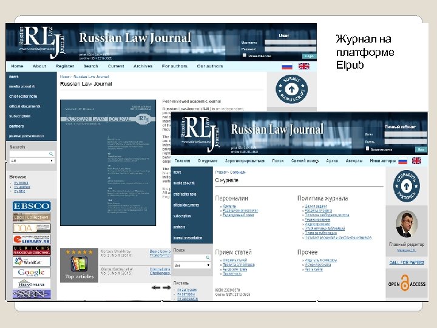Open 'Главная' in Russian navigation bar
This screenshot has height=328, width=437.
click(x=182, y=160)
